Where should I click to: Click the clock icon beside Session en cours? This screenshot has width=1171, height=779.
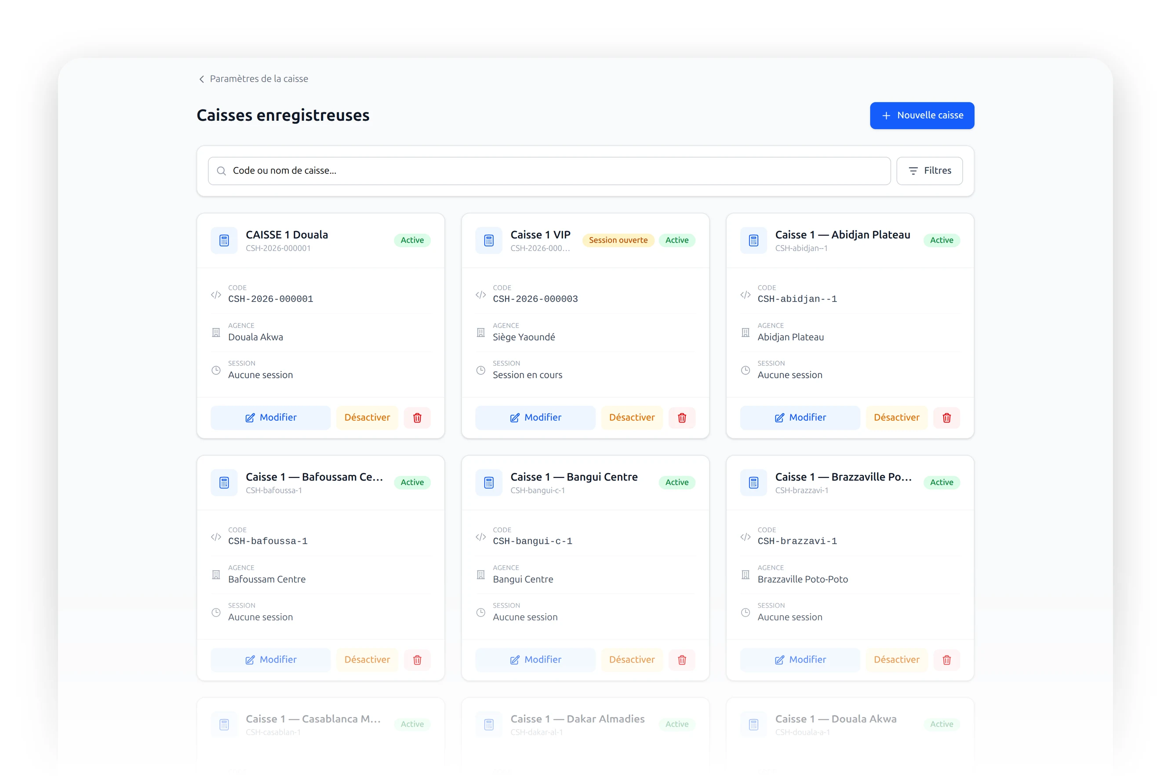tap(480, 370)
